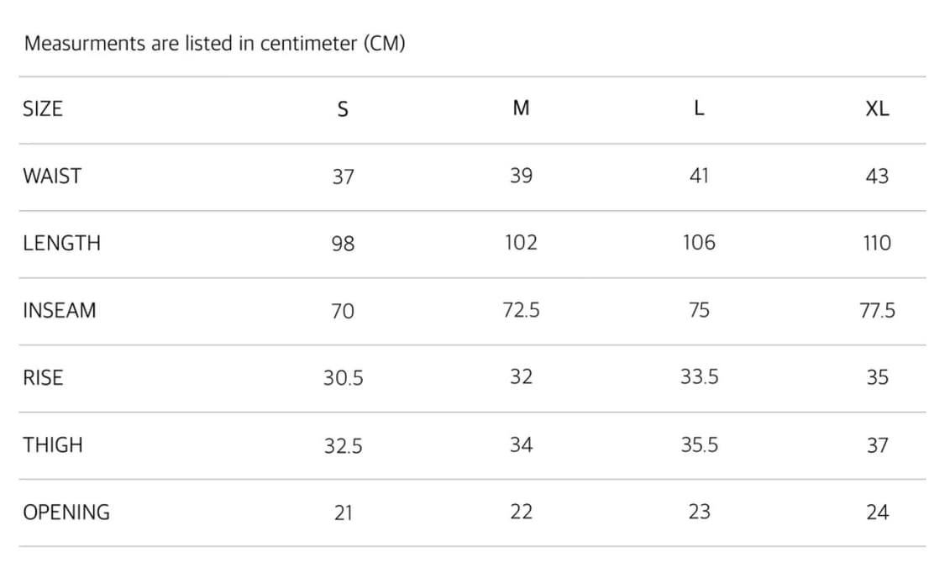
Task: Click the LENGTH row label
Action: coord(62,243)
